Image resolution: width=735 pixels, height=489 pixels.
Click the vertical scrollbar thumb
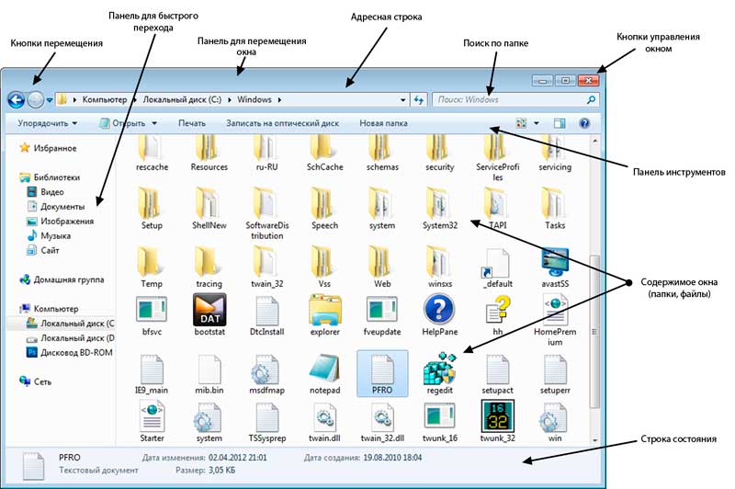tap(594, 332)
